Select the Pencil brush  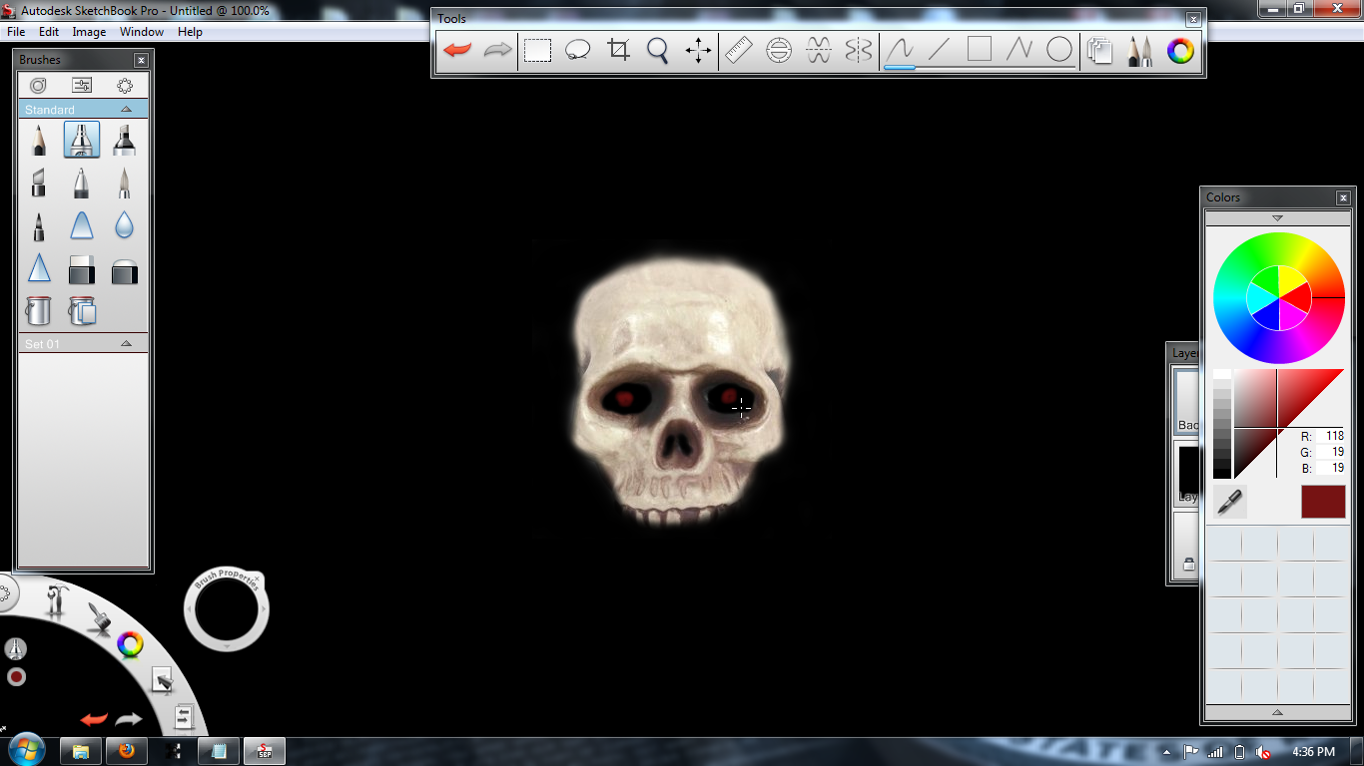click(38, 140)
